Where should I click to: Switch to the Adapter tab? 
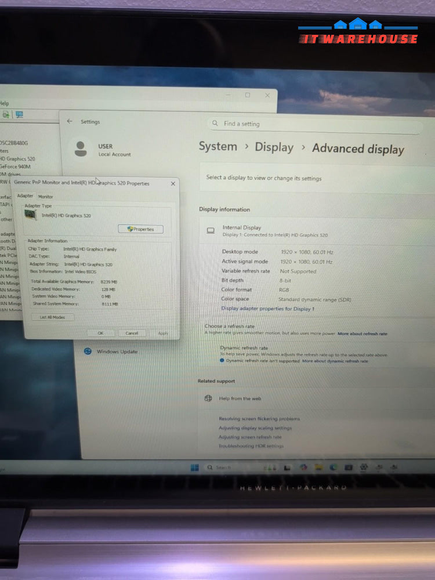click(x=25, y=195)
